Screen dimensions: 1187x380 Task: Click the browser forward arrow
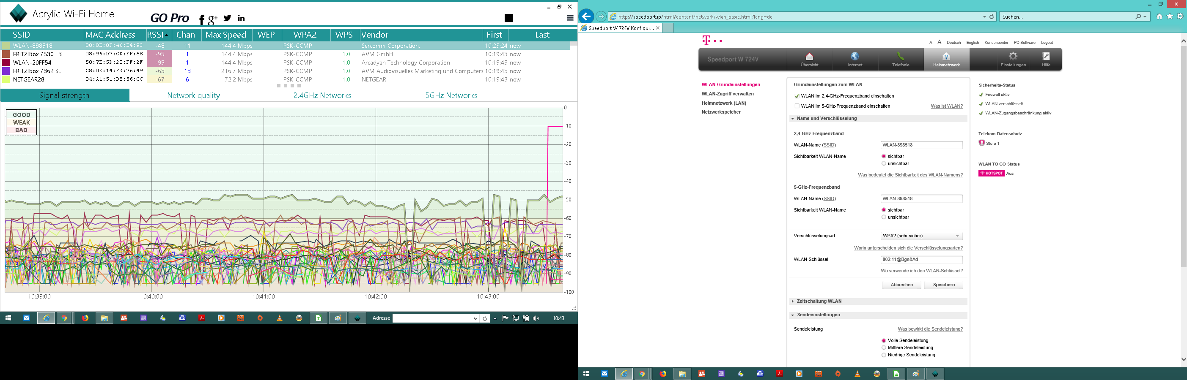pos(601,16)
